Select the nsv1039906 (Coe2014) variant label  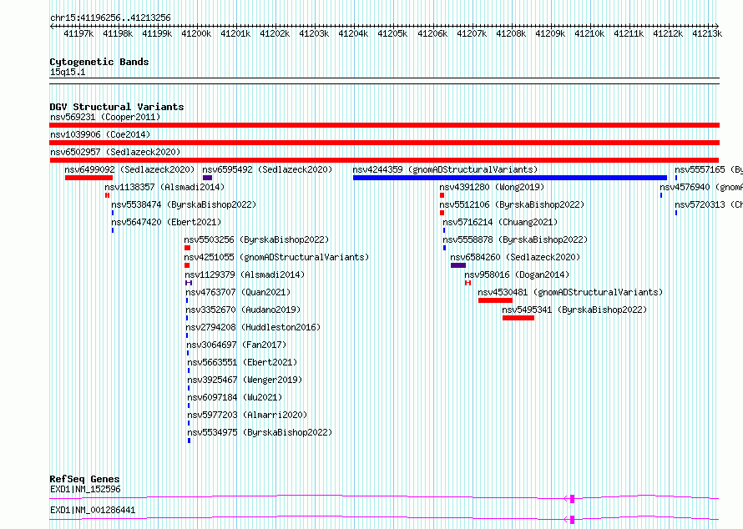point(100,134)
